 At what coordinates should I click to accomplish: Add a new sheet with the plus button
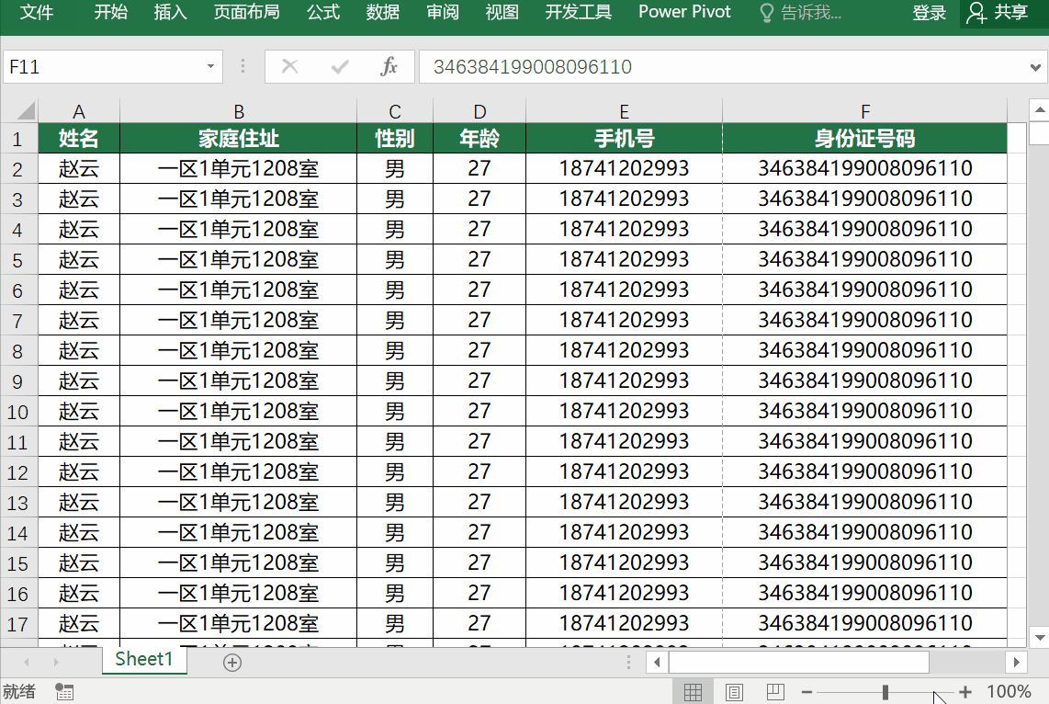coord(231,662)
